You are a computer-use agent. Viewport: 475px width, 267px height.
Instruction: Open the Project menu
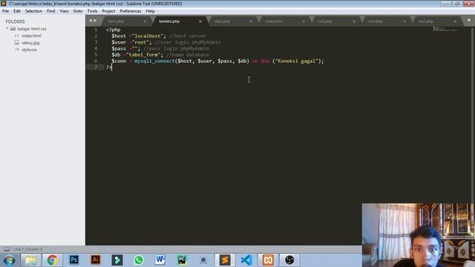(x=108, y=11)
